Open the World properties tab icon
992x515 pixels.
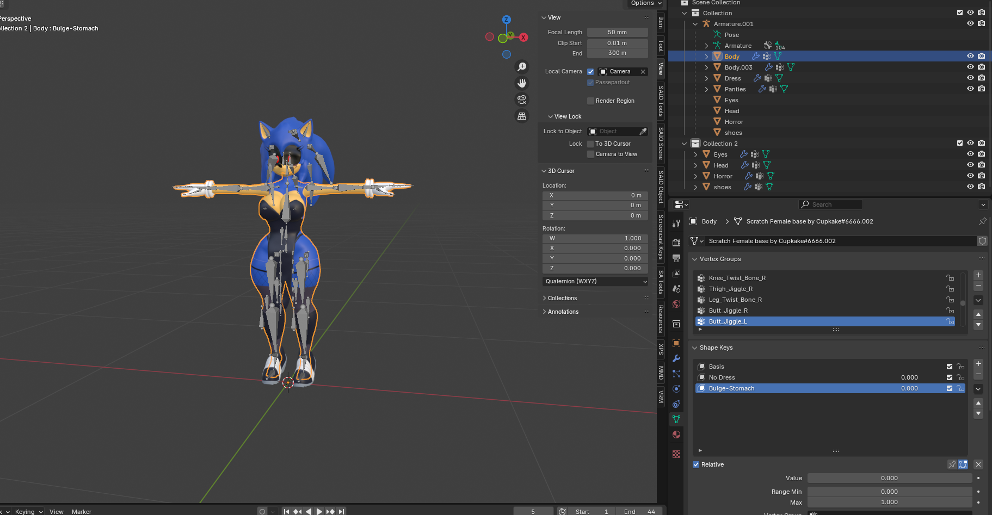pyautogui.click(x=676, y=304)
